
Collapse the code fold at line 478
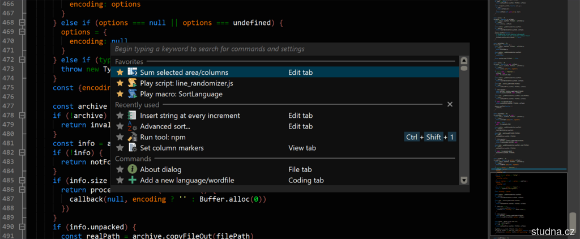22,116
